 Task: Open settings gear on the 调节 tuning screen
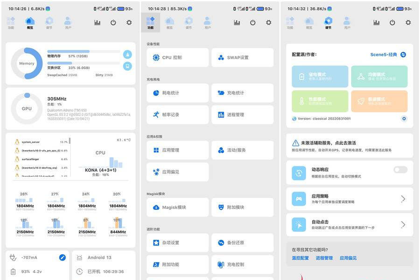pos(408,22)
